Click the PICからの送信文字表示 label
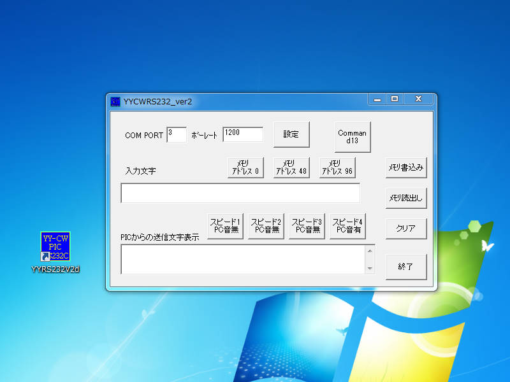 [160, 237]
